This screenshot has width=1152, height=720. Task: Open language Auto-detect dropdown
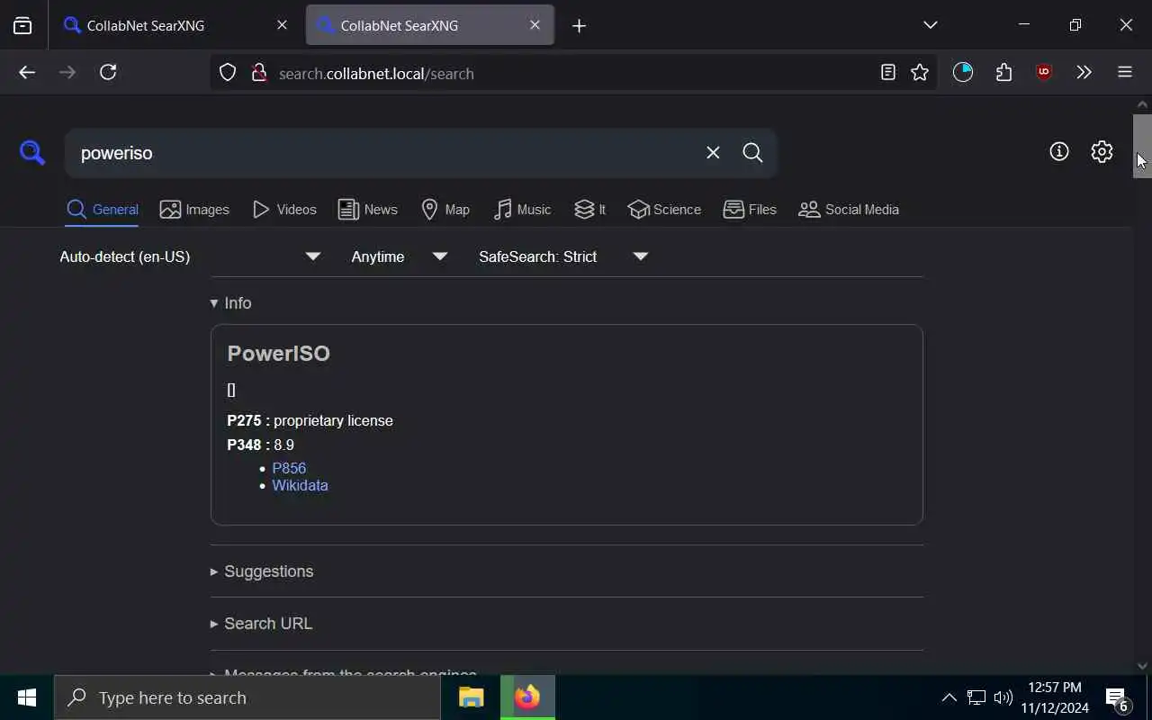tap(190, 256)
